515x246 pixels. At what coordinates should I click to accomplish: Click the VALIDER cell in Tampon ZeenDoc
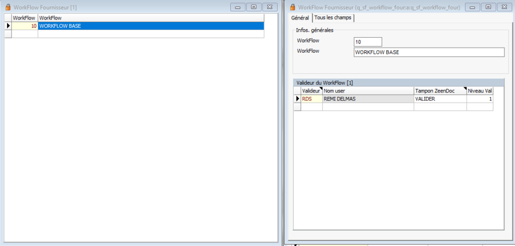coord(439,99)
